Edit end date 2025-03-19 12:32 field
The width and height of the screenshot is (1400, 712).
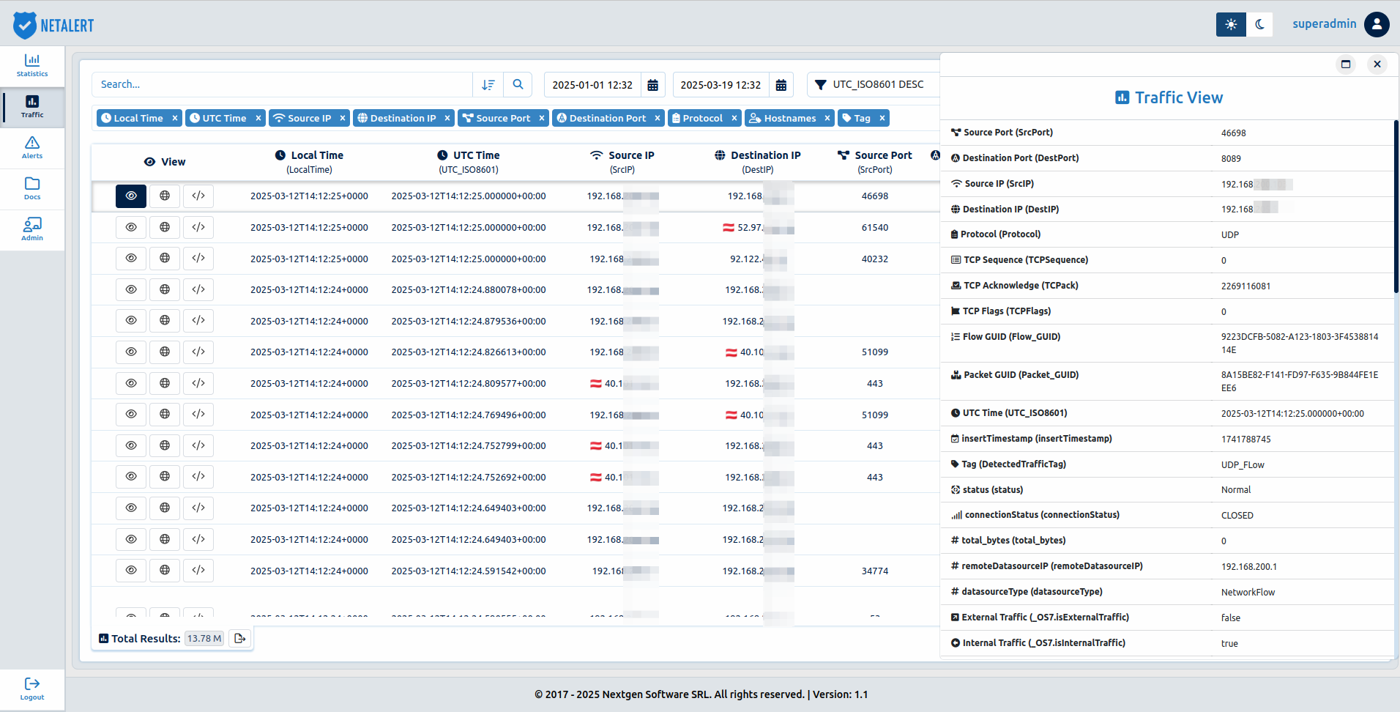click(721, 85)
